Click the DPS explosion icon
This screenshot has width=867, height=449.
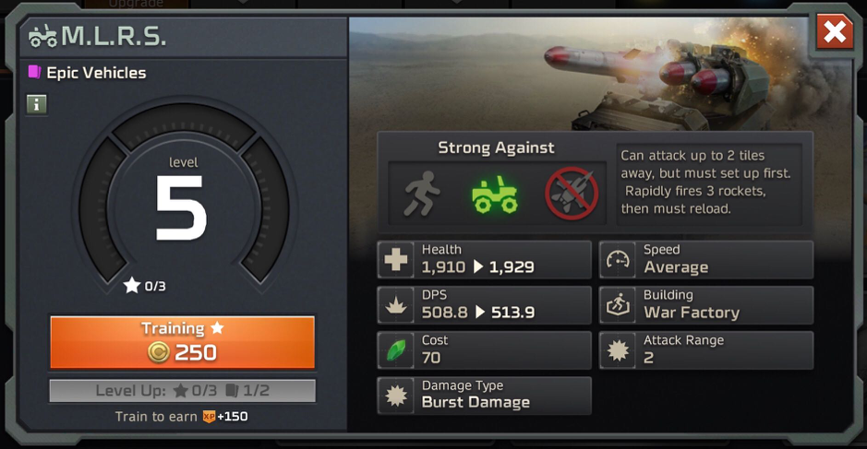coord(396,305)
